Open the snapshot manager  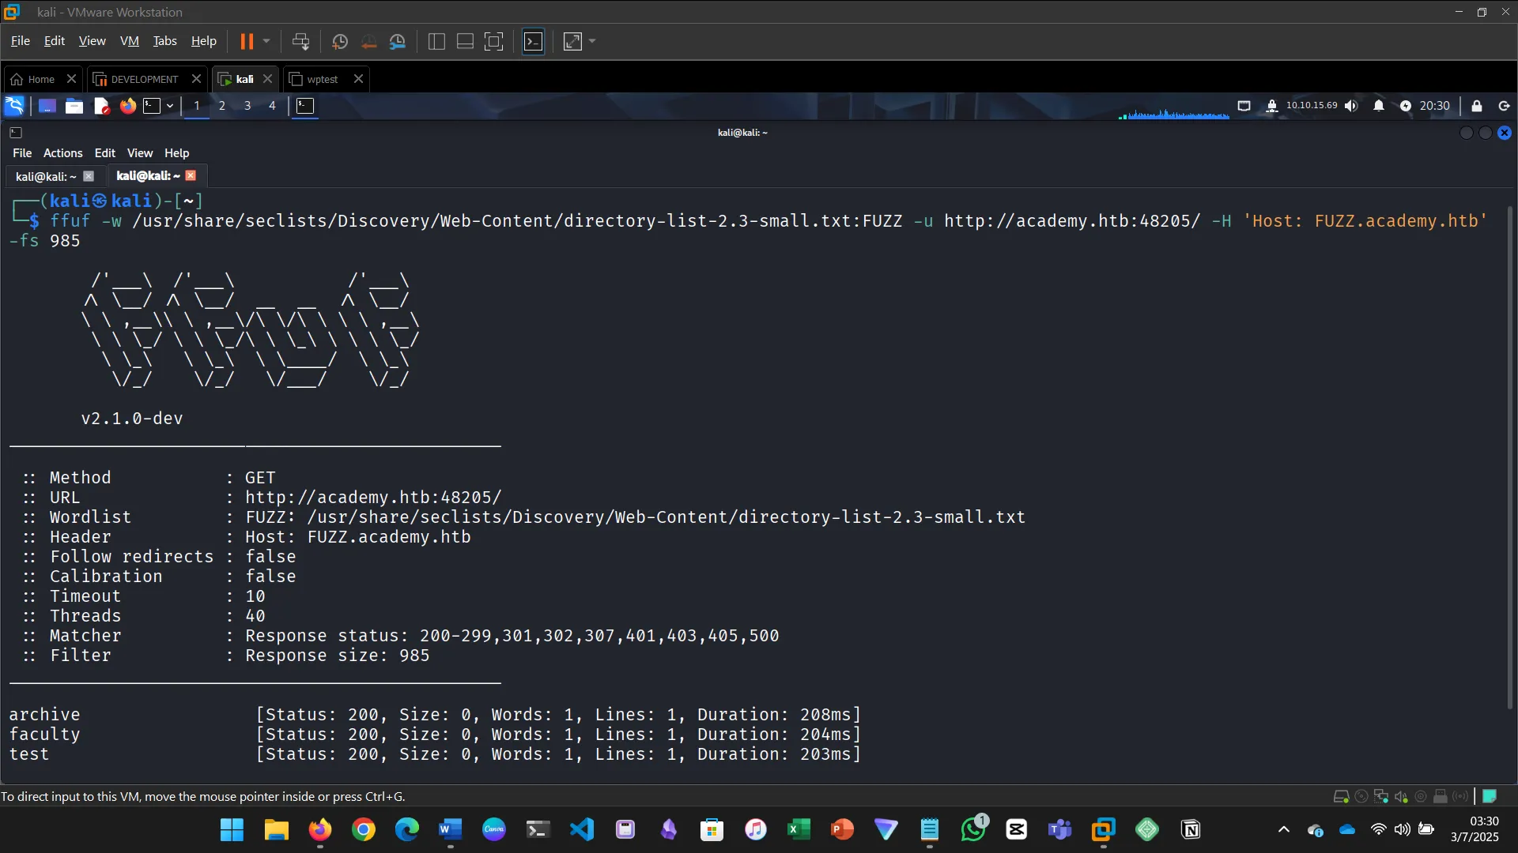tap(398, 41)
